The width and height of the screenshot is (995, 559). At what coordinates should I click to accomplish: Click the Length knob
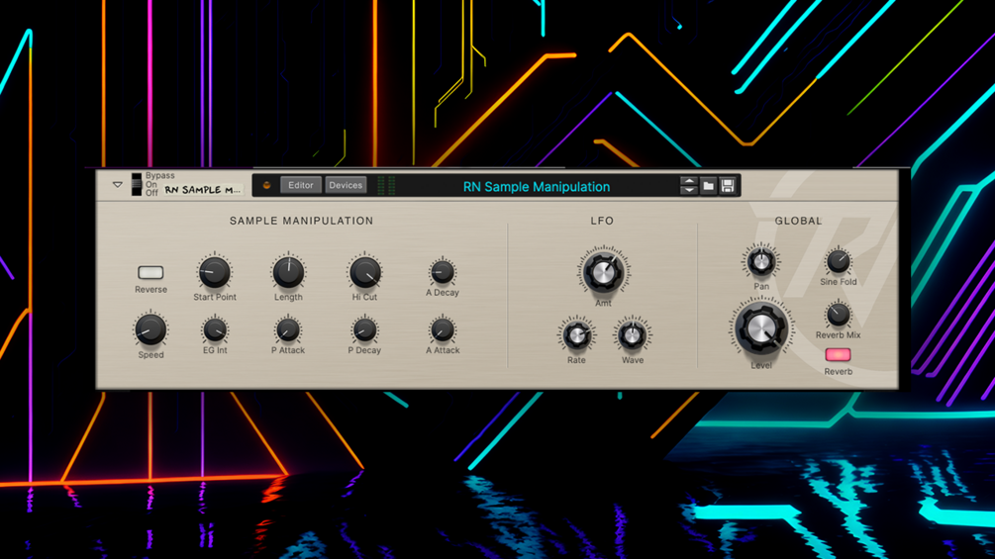coord(288,272)
